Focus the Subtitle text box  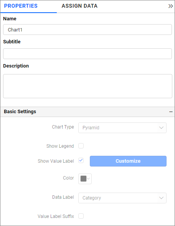coord(87,54)
